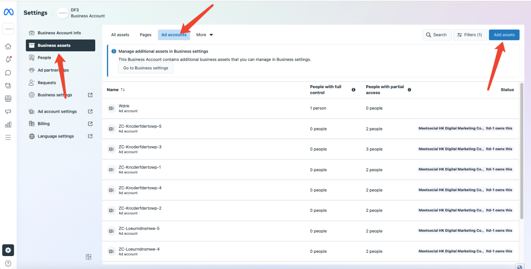This screenshot has height=269, width=531.
Task: Open the Filters (1) menu
Action: pyautogui.click(x=470, y=35)
